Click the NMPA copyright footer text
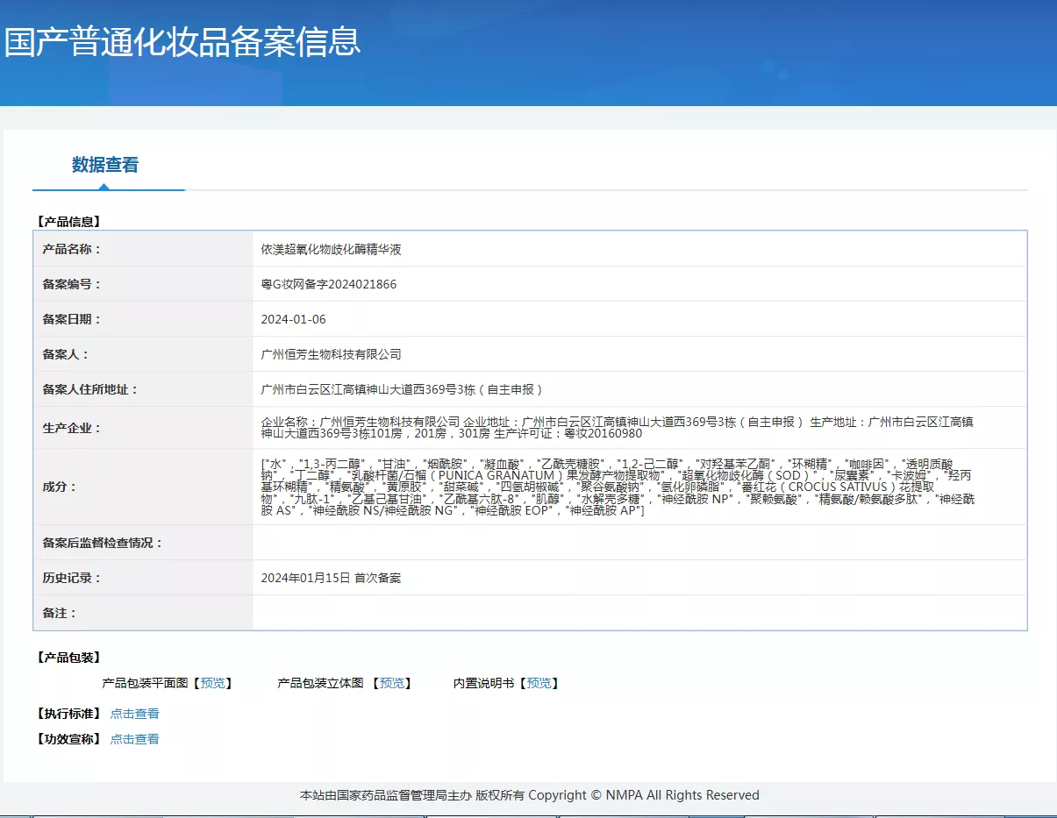 pos(529,795)
